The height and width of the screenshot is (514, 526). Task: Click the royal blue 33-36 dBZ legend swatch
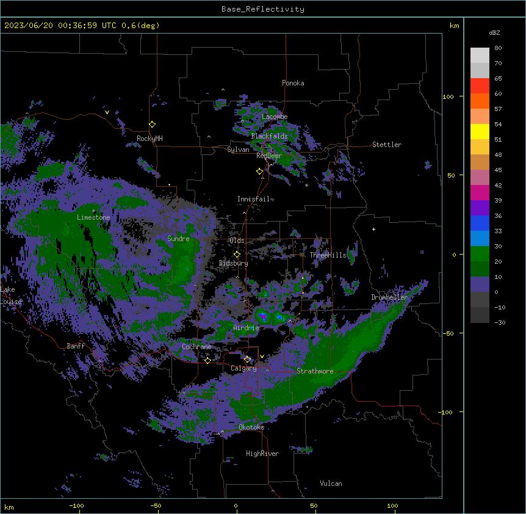click(480, 223)
